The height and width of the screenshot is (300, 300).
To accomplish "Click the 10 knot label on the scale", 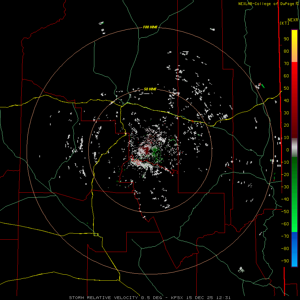I will coord(286,138).
